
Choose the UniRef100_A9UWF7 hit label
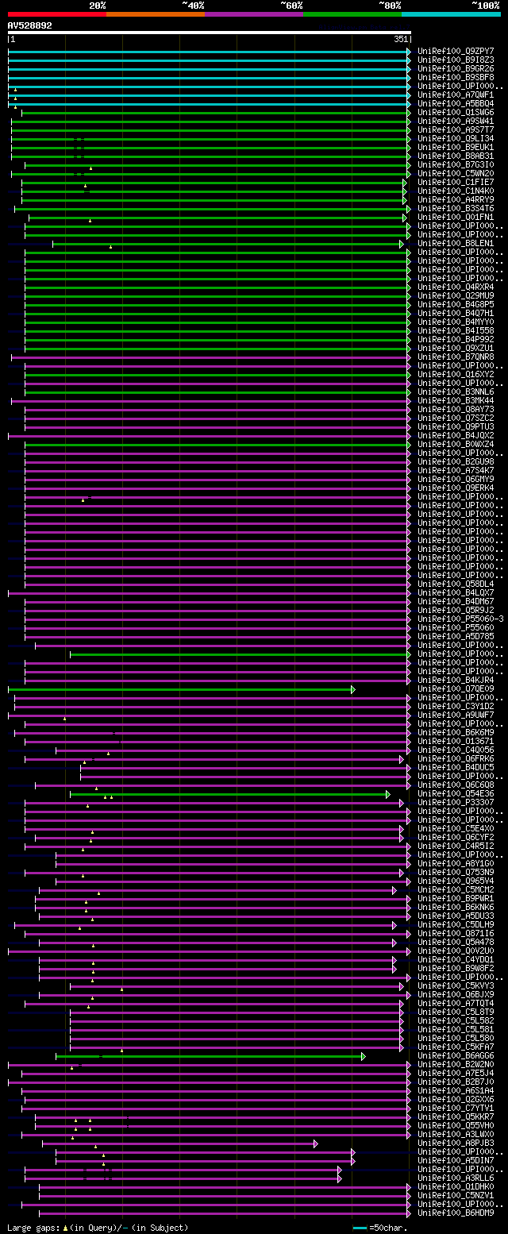(456, 715)
